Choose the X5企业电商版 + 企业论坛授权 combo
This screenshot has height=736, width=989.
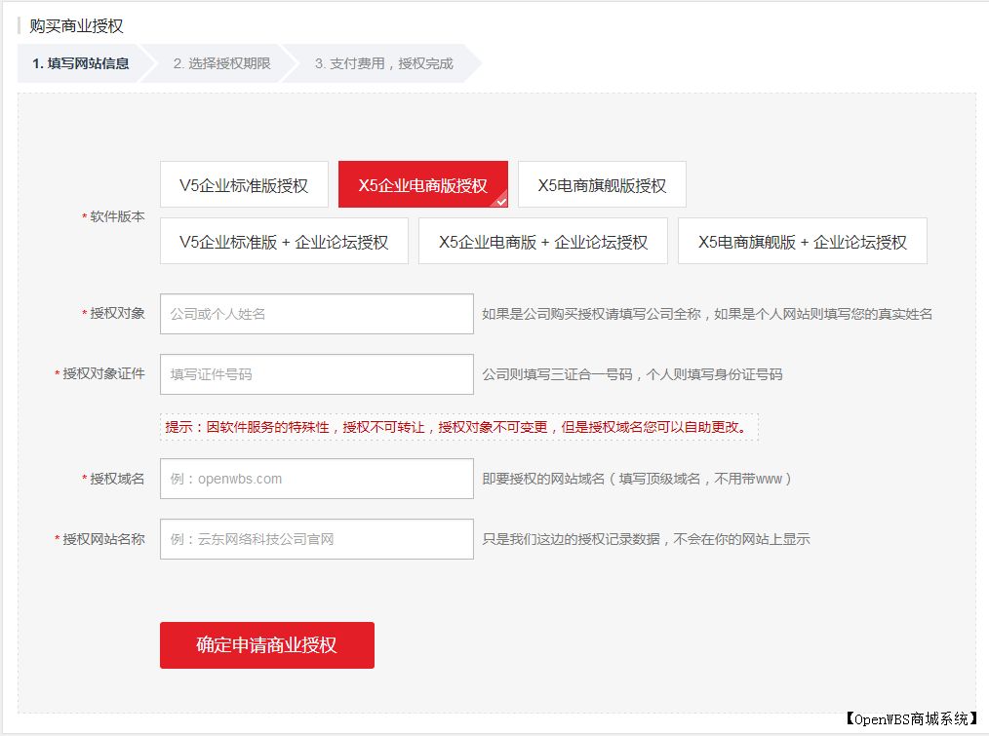543,241
